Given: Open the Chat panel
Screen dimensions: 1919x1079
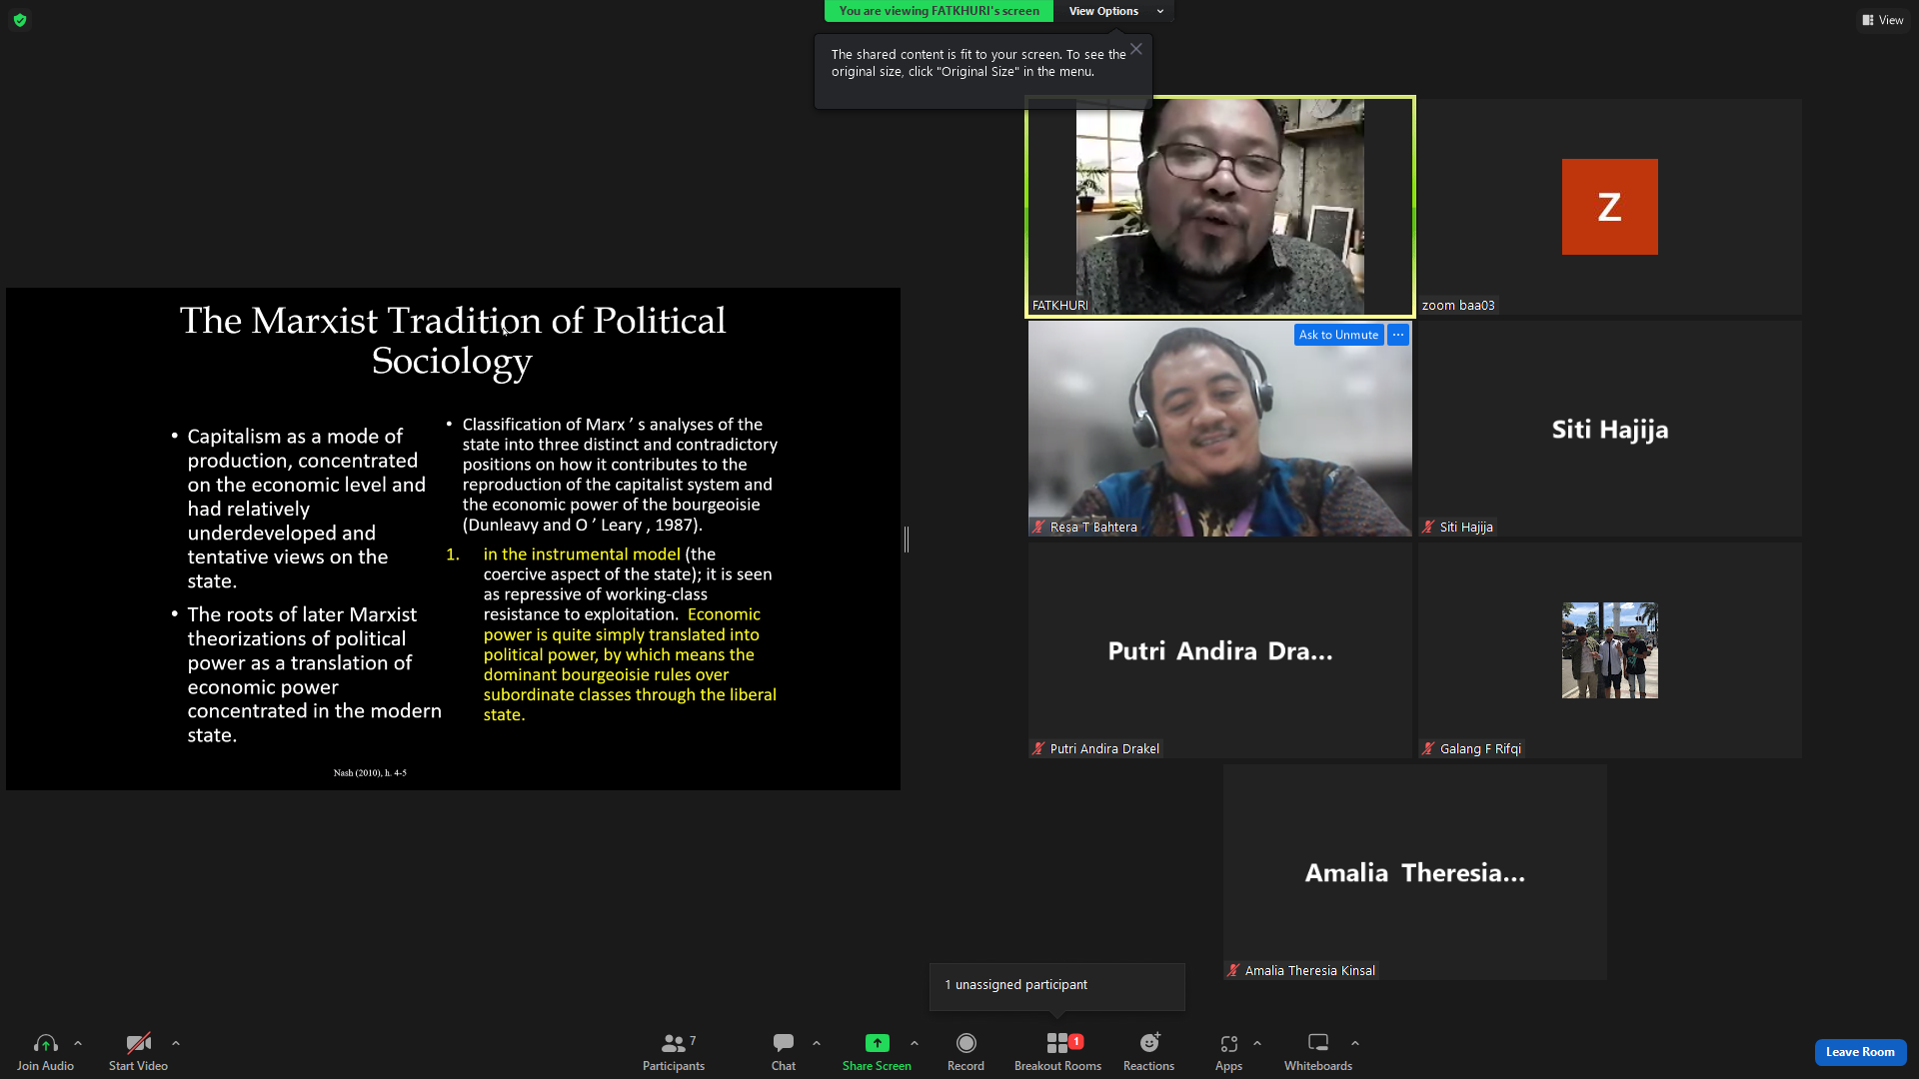Looking at the screenshot, I should 784,1052.
